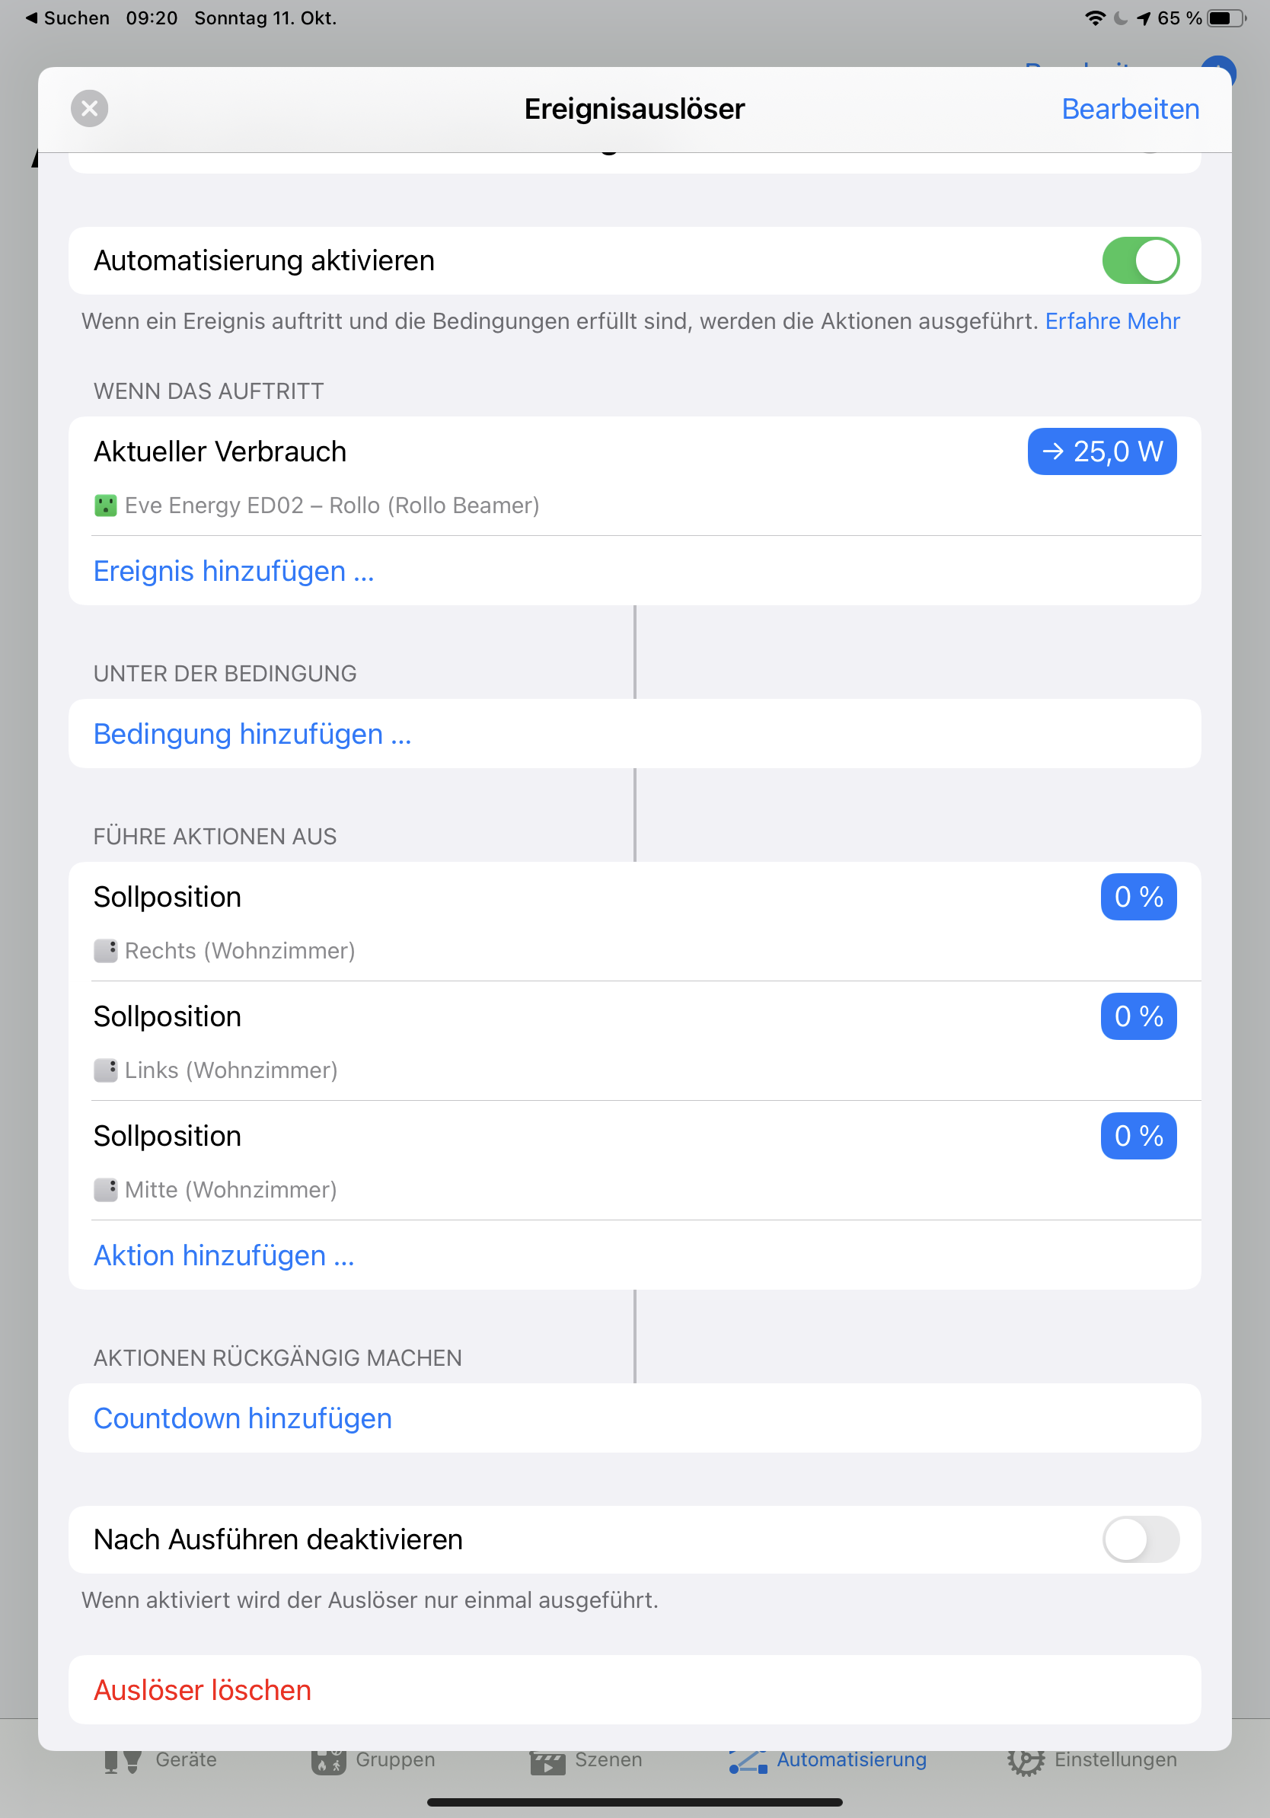
Task: Open the Einstellungen gear icon
Action: [x=1026, y=1761]
